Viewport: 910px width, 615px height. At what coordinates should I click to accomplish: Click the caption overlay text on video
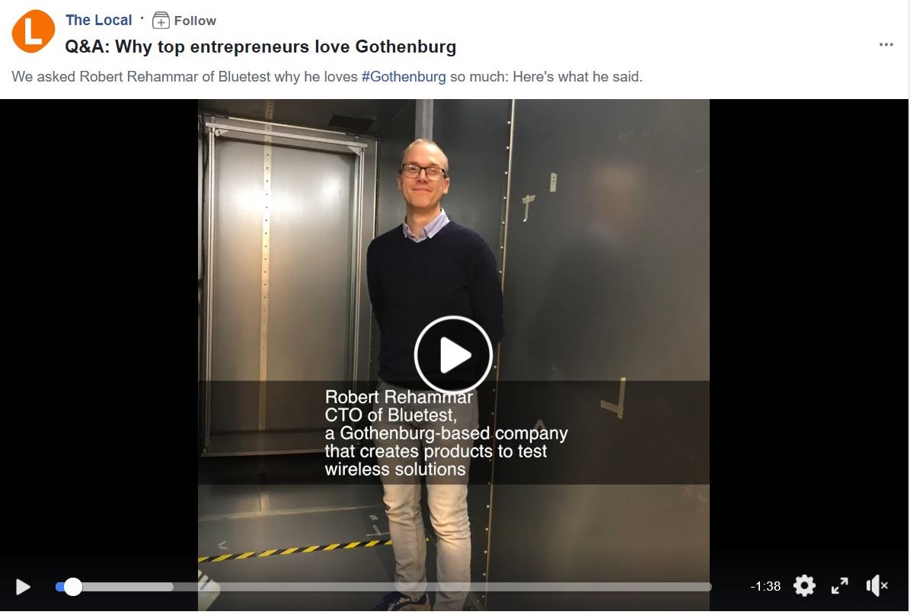[445, 433]
